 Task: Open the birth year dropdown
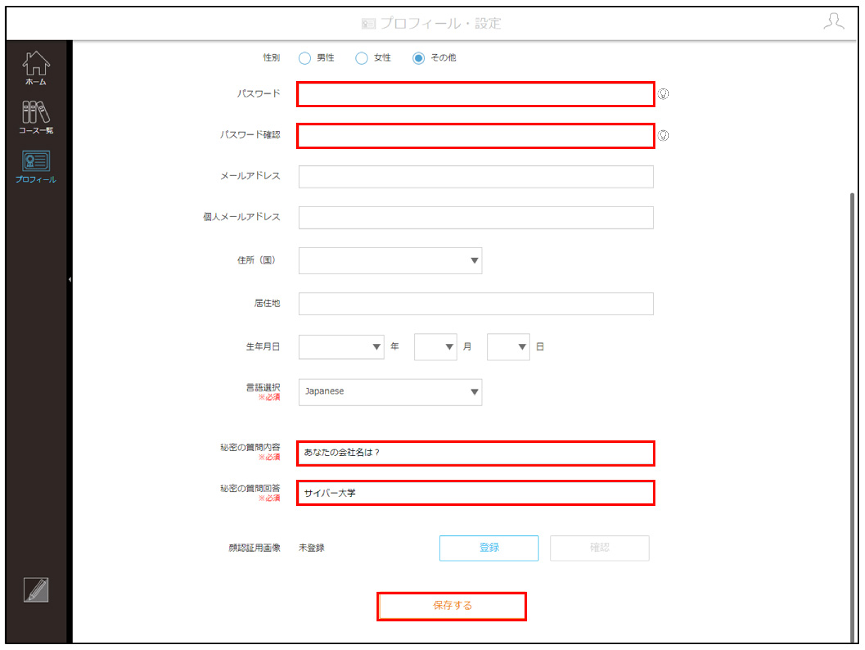coord(341,346)
